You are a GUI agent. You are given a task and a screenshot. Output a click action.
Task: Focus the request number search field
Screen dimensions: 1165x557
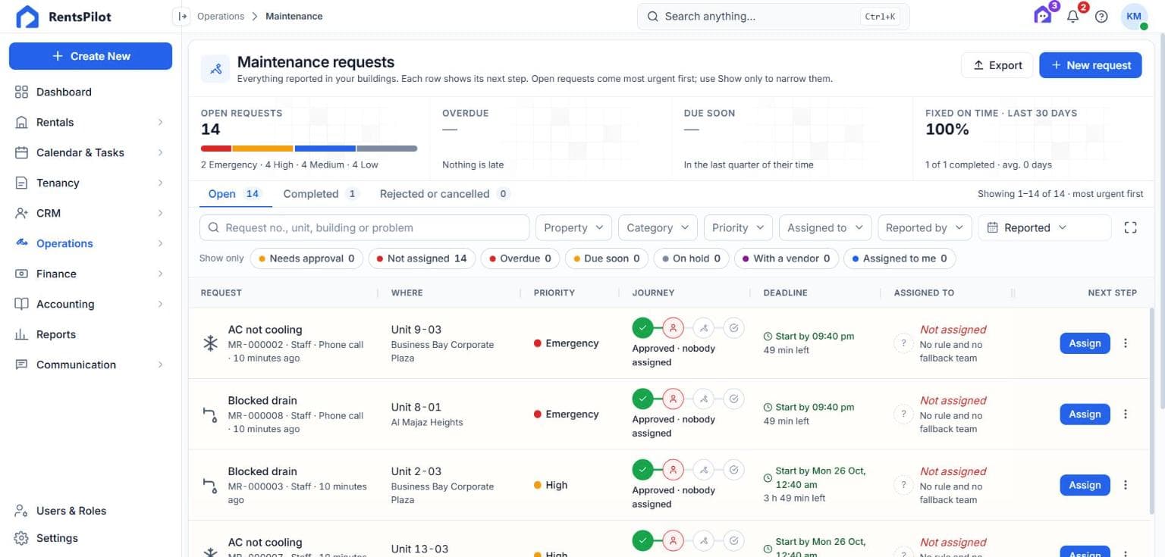pyautogui.click(x=364, y=227)
